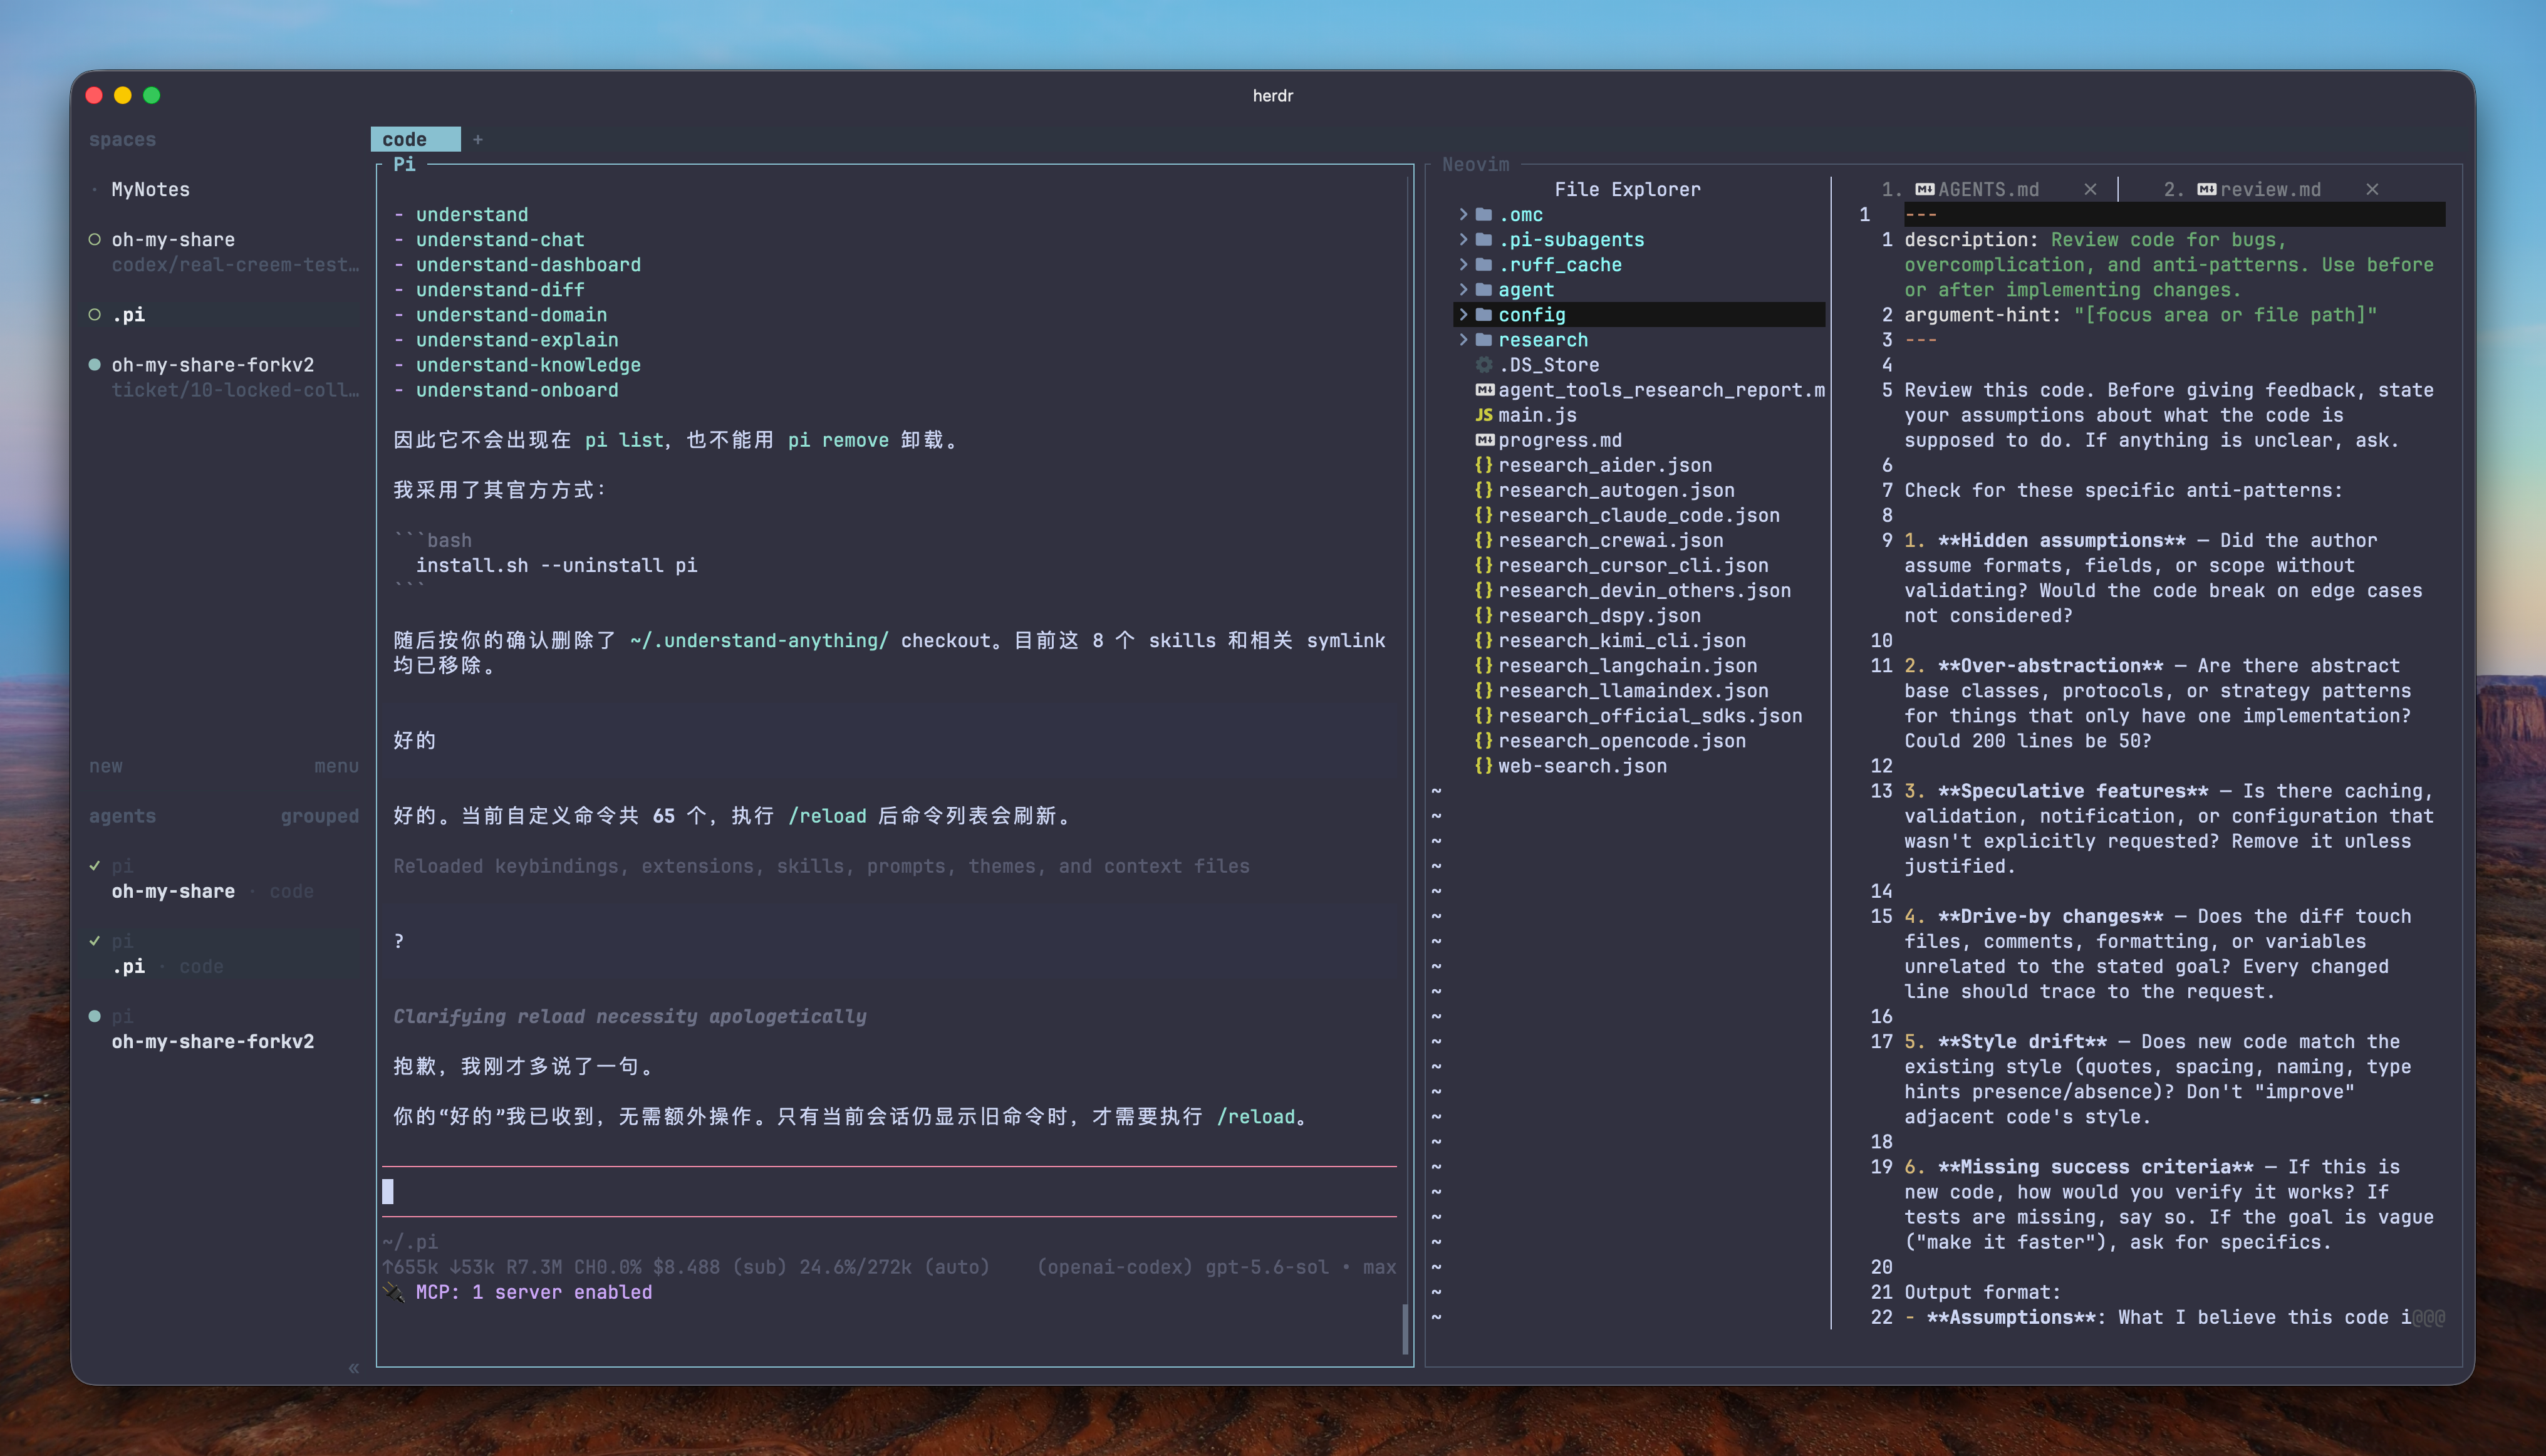Click the JSON braces icon for research_devin_others.json

click(x=1484, y=590)
